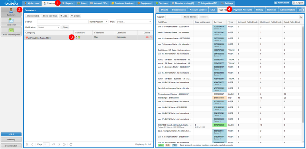This screenshot has height=149, width=306.
Task: Click the VoIPline logo
Action: point(11,3)
